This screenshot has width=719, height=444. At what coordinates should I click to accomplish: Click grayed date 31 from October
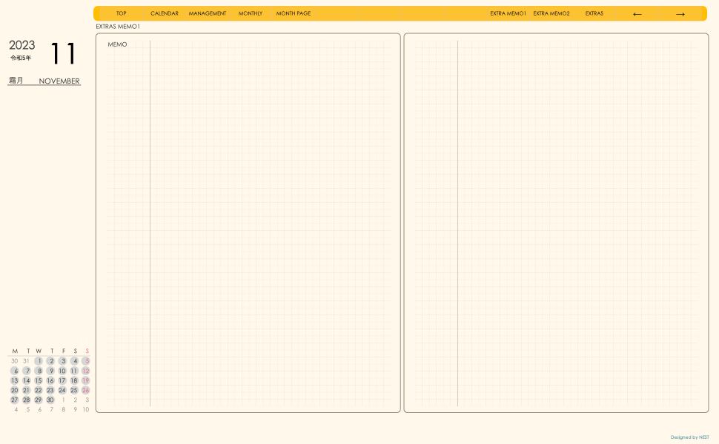tap(26, 361)
